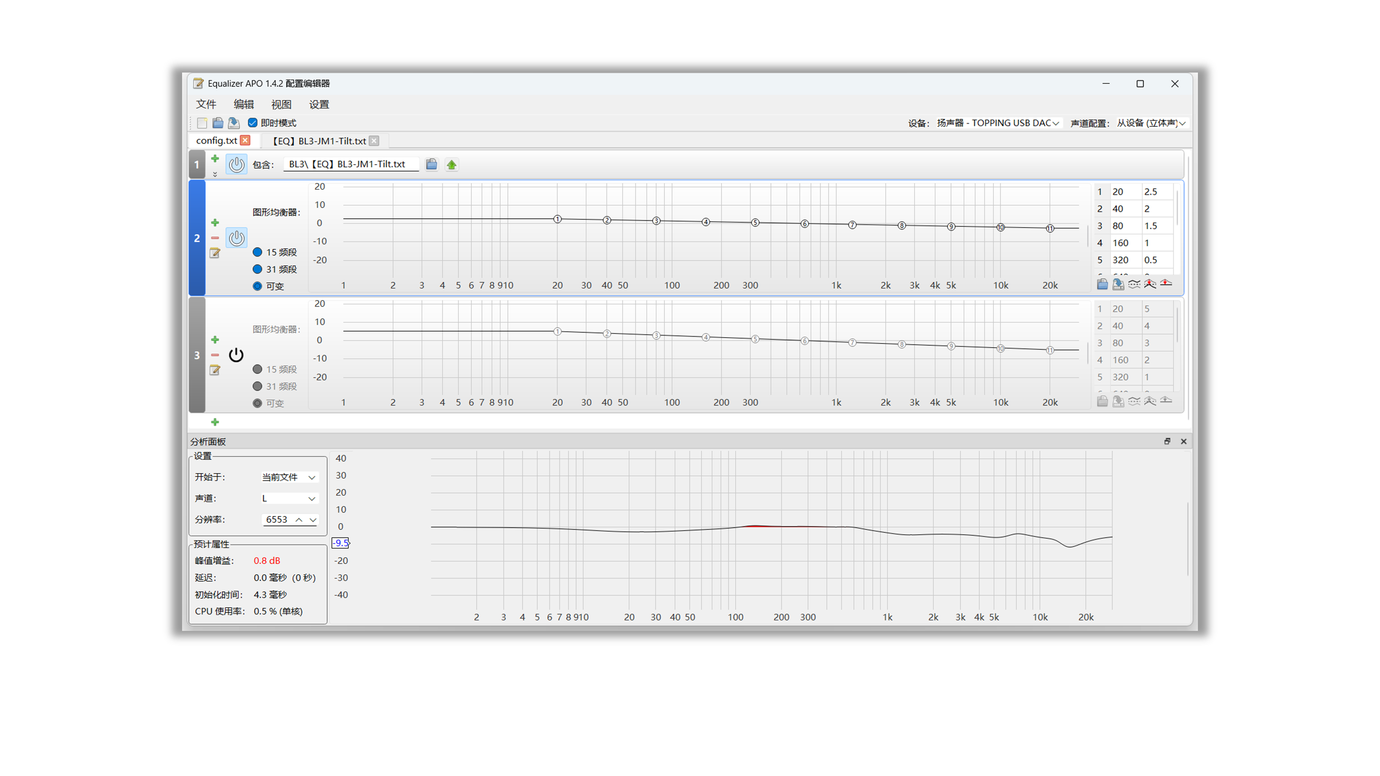Add new filter with bottom green plus
The width and height of the screenshot is (1380, 776).
coord(215,422)
